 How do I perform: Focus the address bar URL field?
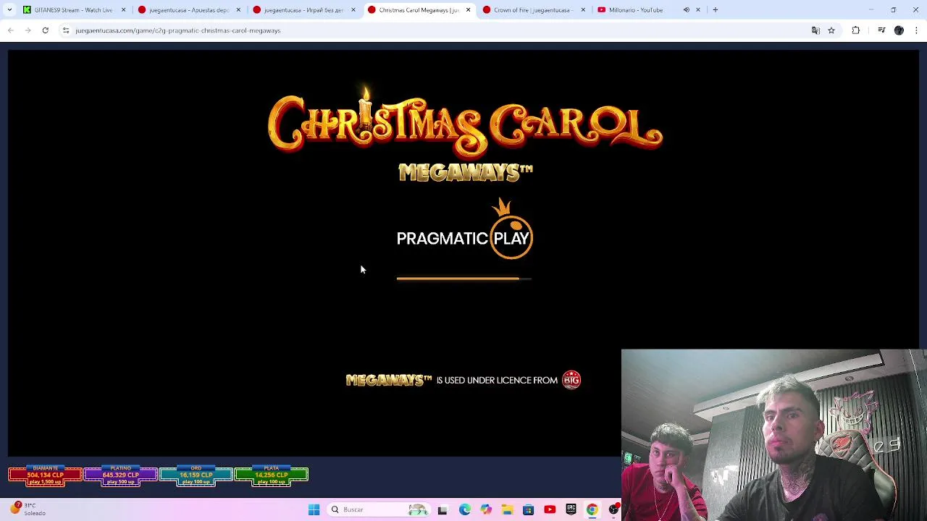coord(435,30)
